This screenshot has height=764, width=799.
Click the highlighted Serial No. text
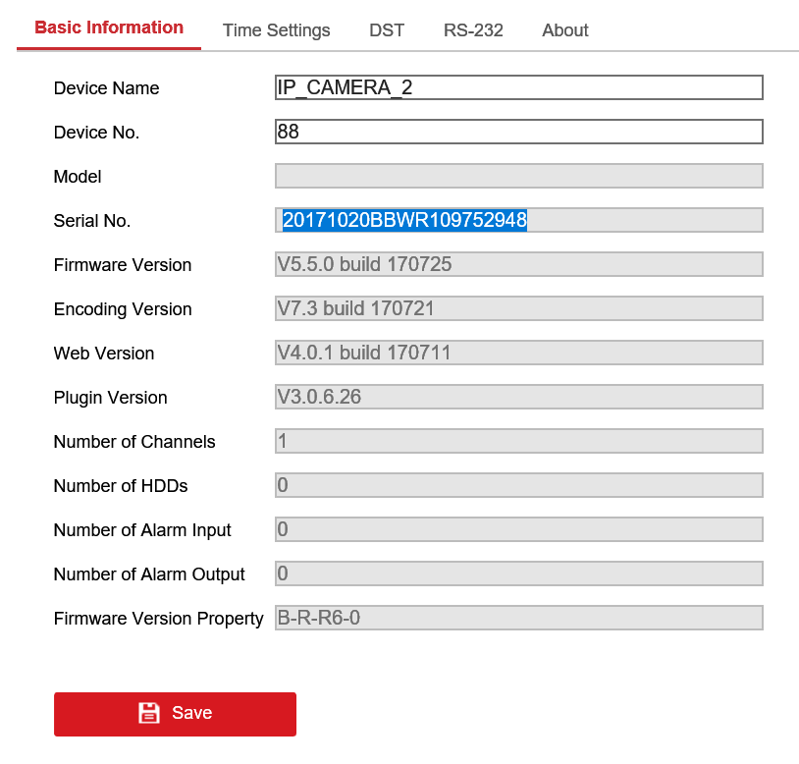pyautogui.click(x=404, y=220)
